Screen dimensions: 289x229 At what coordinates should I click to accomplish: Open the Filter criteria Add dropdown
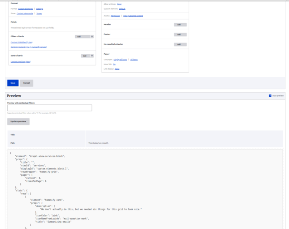pos(79,36)
